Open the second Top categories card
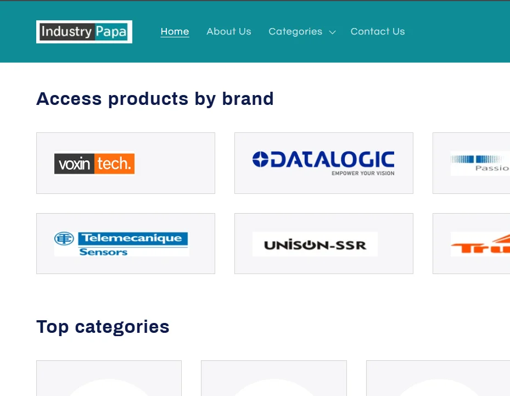This screenshot has width=510, height=396. pyautogui.click(x=273, y=378)
